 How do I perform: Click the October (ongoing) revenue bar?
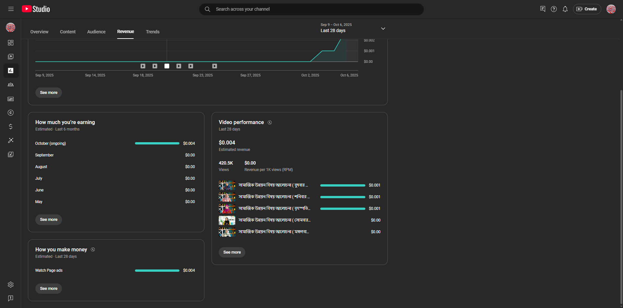pos(157,143)
